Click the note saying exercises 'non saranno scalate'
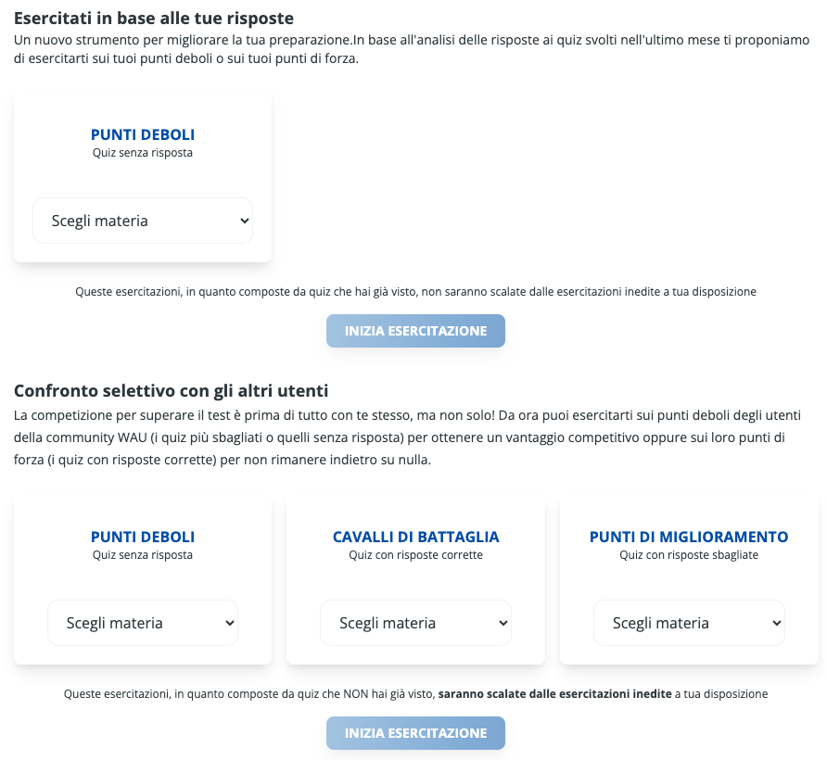Viewport: 827px width, 760px height. [x=415, y=291]
